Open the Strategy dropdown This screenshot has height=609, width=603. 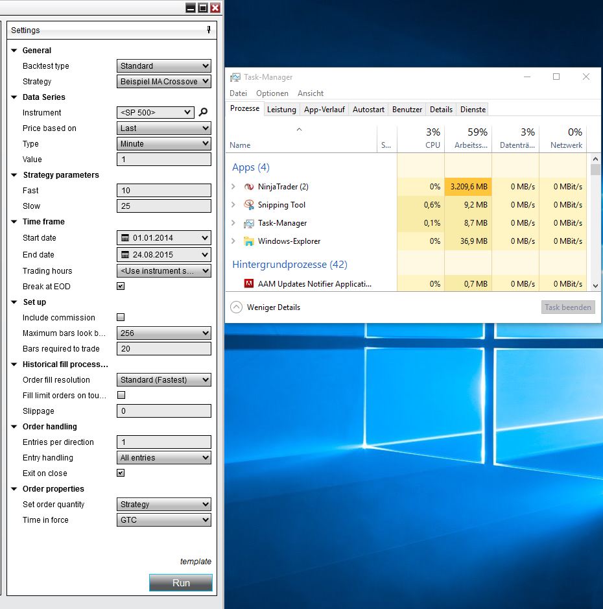click(164, 82)
